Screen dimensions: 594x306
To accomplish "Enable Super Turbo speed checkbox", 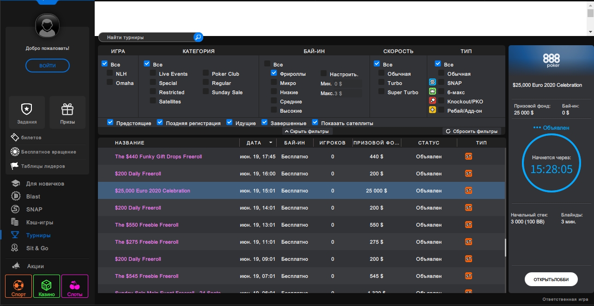I will point(382,92).
